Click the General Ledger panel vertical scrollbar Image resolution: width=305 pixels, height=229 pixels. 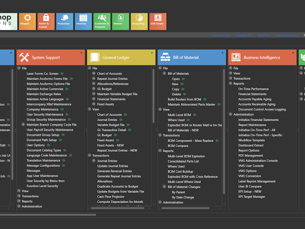154,96
